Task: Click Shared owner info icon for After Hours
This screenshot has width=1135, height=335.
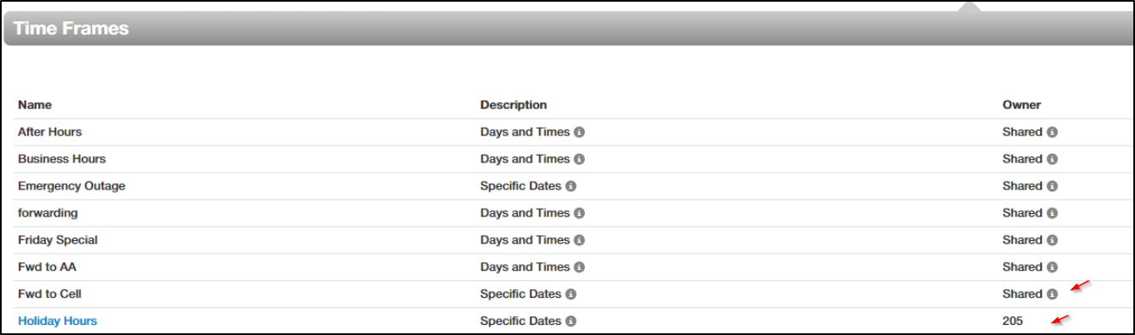Action: pyautogui.click(x=1052, y=132)
